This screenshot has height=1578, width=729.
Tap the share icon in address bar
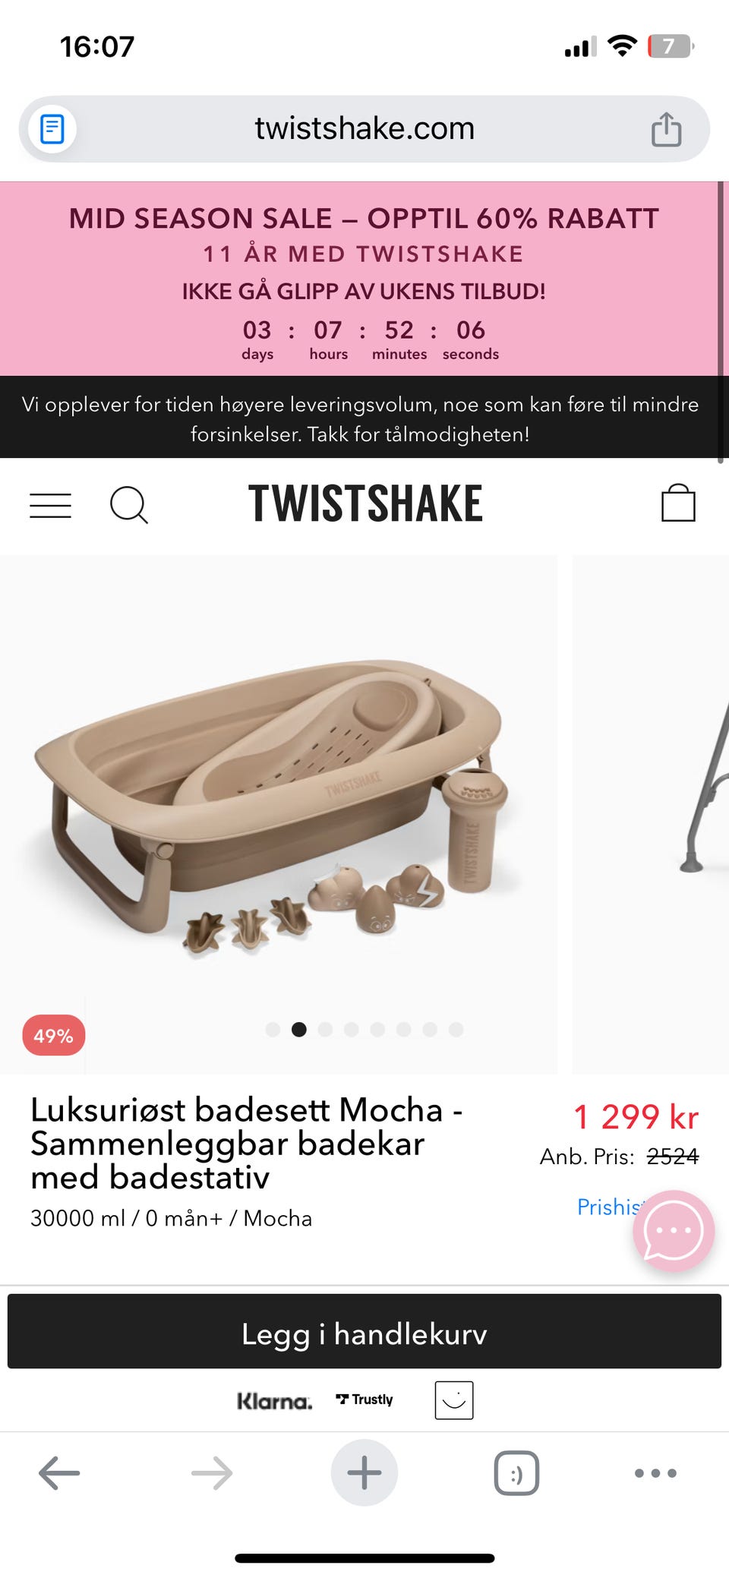pos(666,128)
